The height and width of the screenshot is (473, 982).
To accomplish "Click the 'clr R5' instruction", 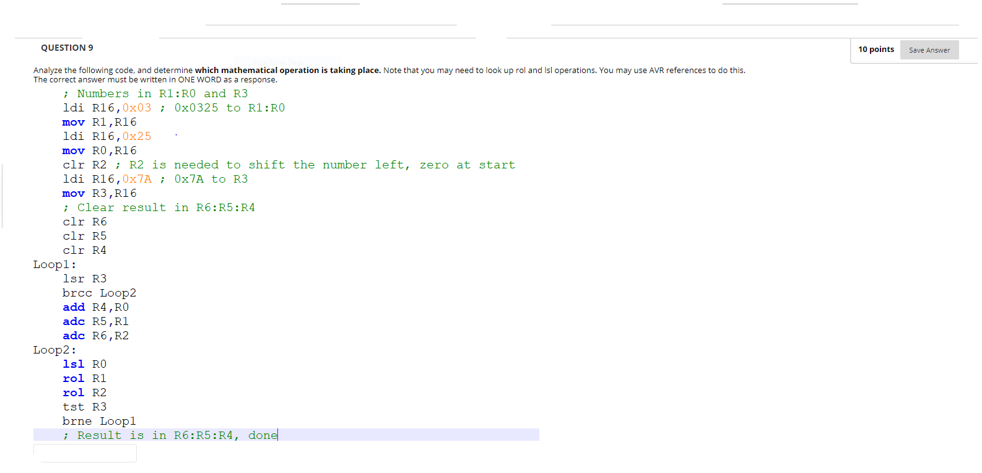I will [x=84, y=236].
